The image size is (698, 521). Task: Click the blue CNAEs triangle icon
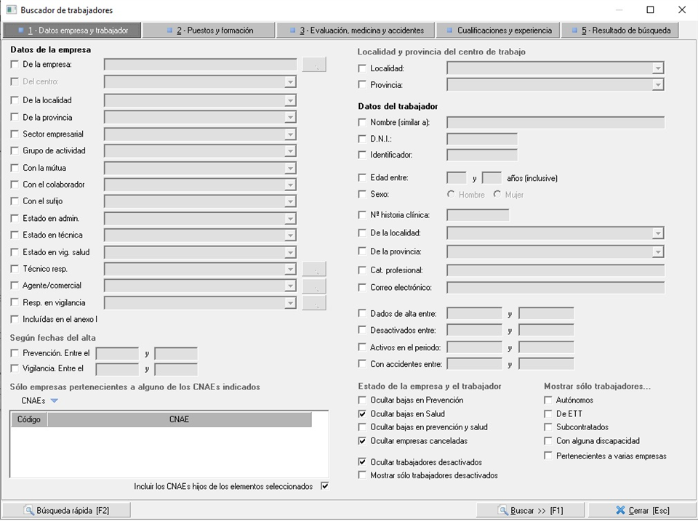(x=55, y=400)
